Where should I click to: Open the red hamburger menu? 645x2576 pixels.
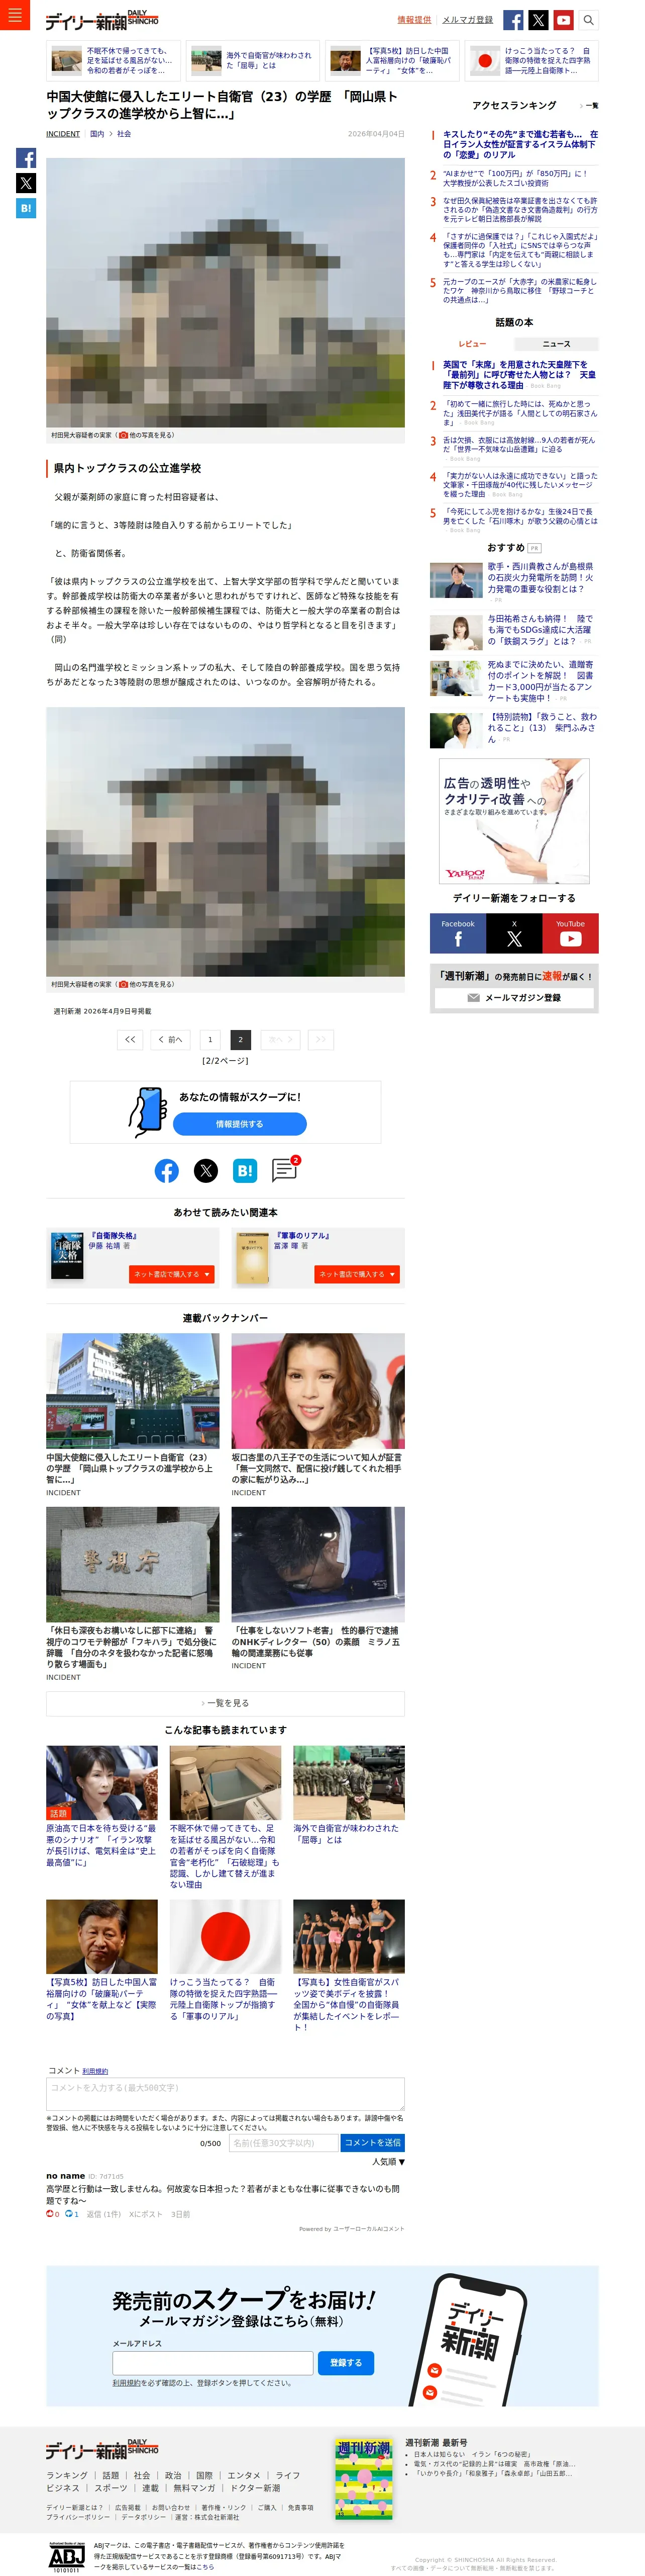tap(14, 15)
